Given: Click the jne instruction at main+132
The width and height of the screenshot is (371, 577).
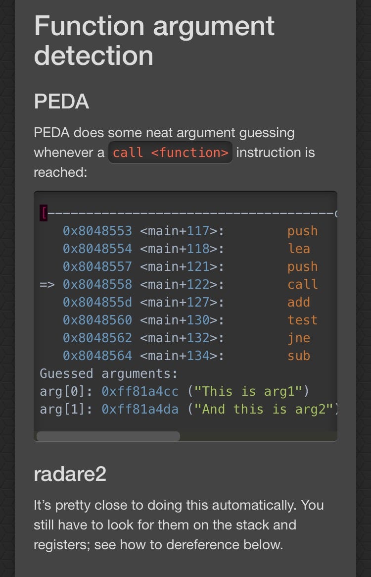Looking at the screenshot, I should tap(299, 338).
